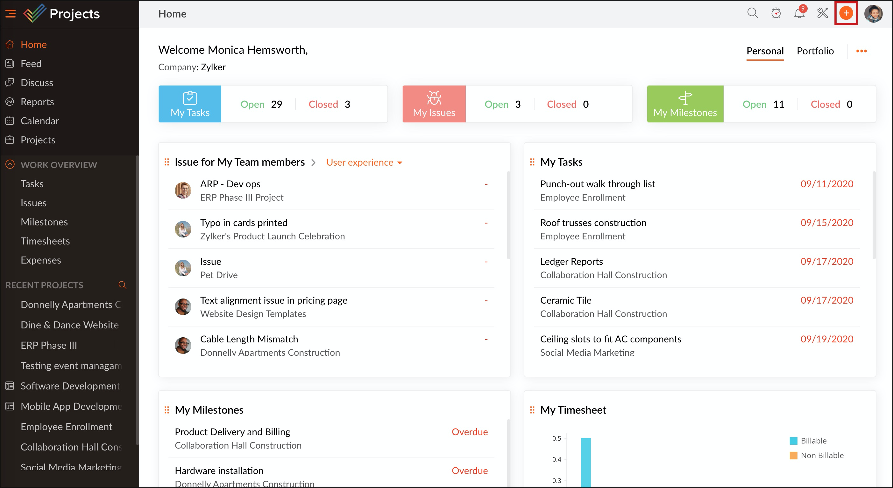Click the Mobile App Development group icon
893x488 pixels.
pos(10,406)
